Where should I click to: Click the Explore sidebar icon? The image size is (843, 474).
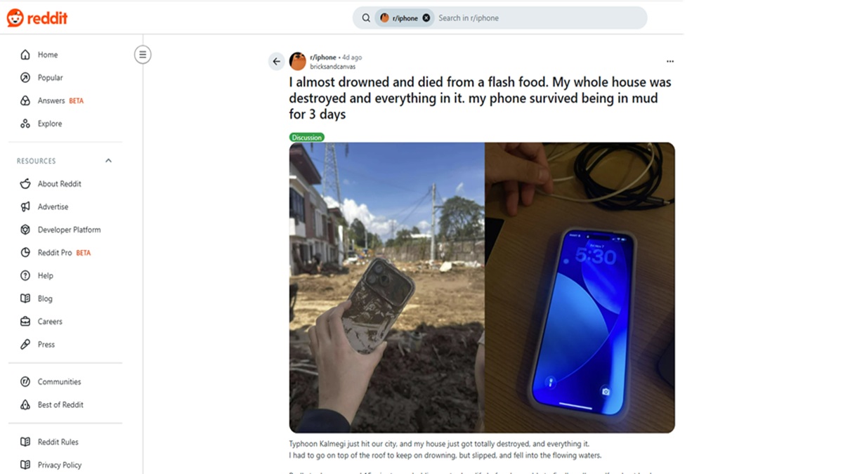(x=25, y=124)
